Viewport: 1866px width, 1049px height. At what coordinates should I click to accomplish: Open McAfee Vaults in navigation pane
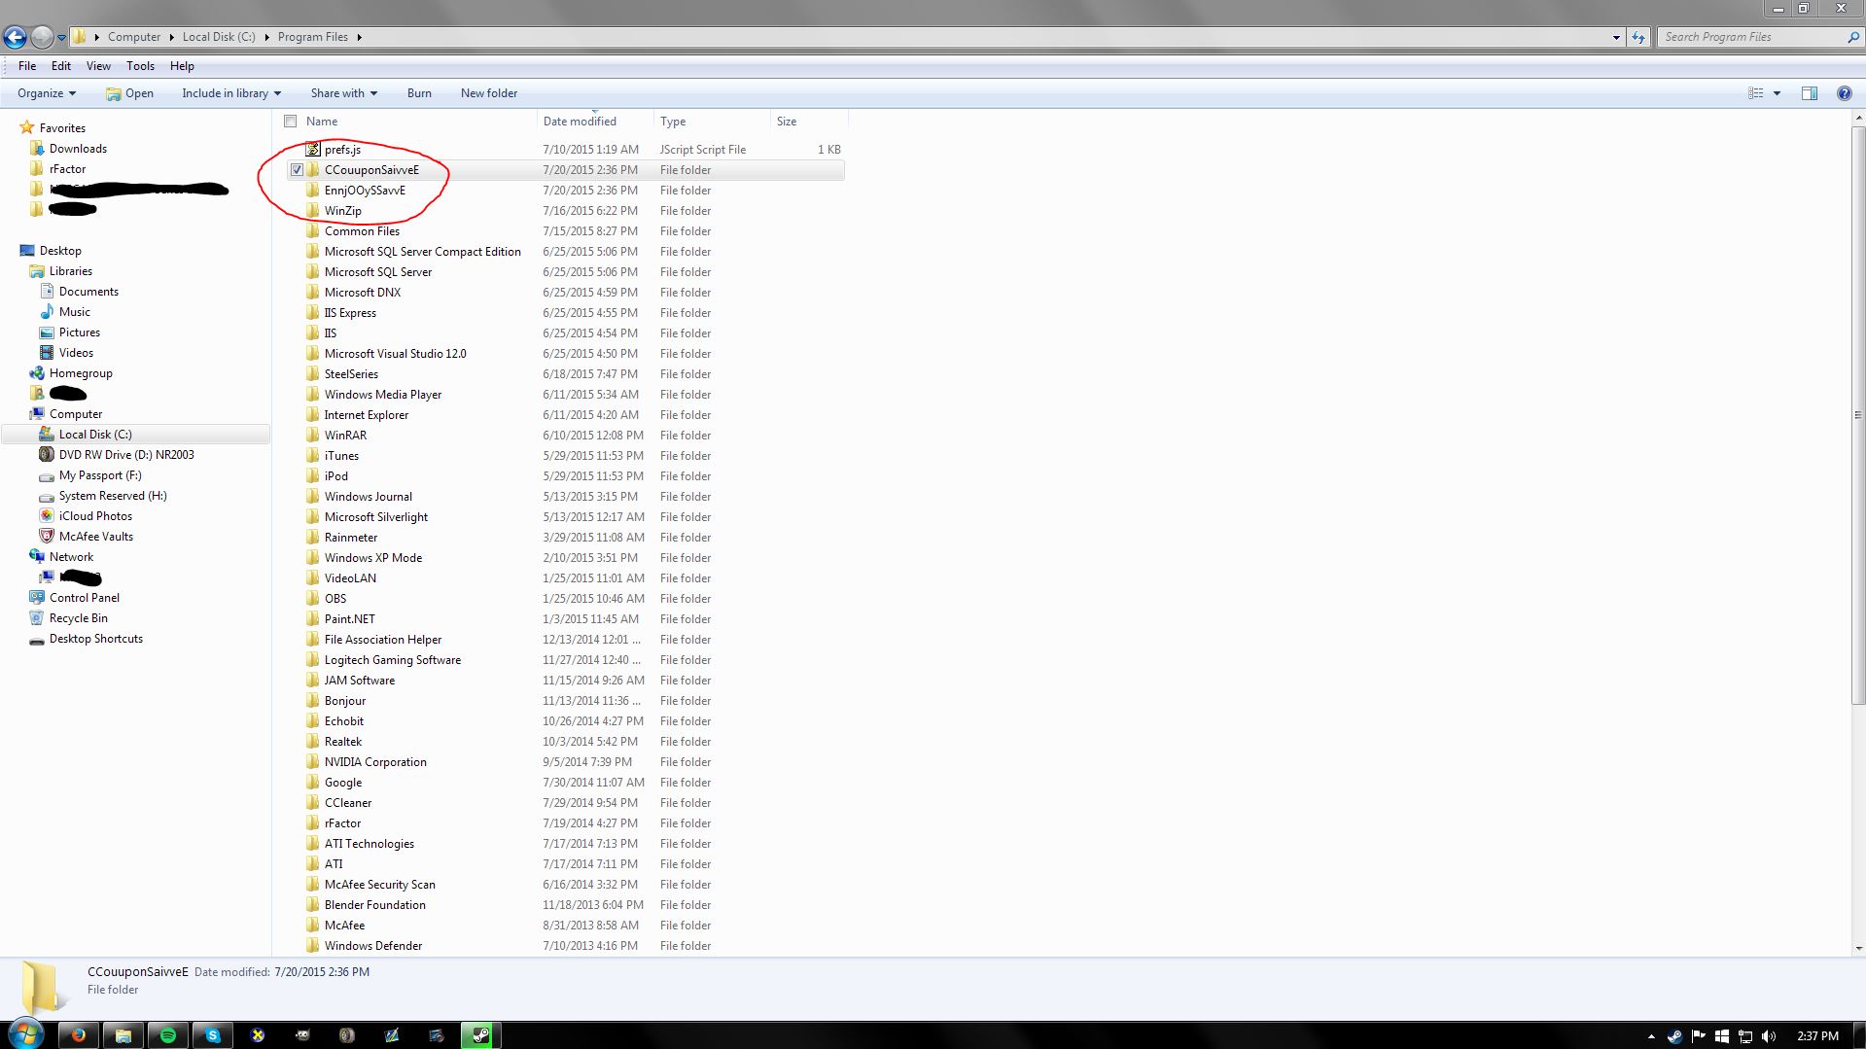tap(95, 537)
